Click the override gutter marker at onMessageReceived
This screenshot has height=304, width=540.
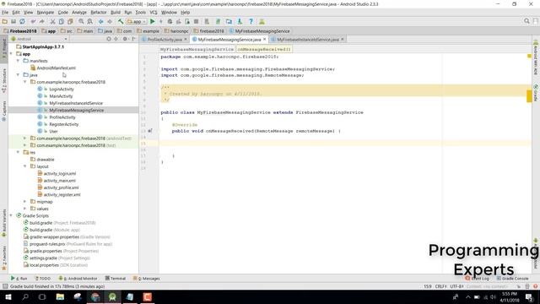150,131
